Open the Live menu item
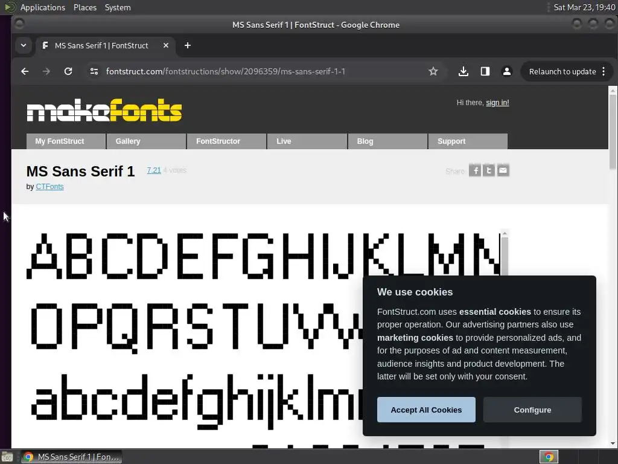The image size is (618, 464). (307, 141)
